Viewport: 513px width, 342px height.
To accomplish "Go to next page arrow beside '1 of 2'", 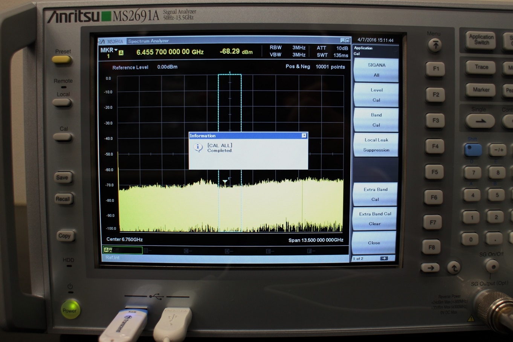I will point(384,258).
